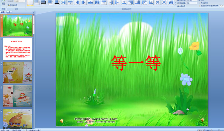This screenshot has width=224, height=131.
Task: Apply the Uncover Right-Down transition
Action: click(x=144, y=3)
